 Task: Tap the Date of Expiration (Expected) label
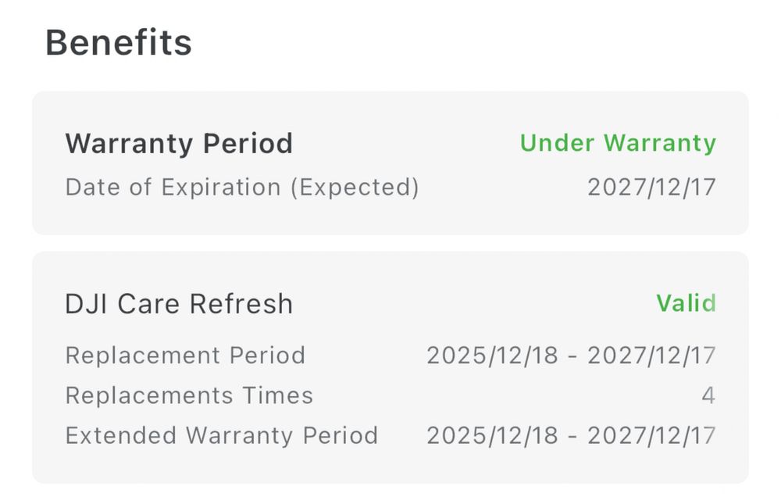[242, 188]
